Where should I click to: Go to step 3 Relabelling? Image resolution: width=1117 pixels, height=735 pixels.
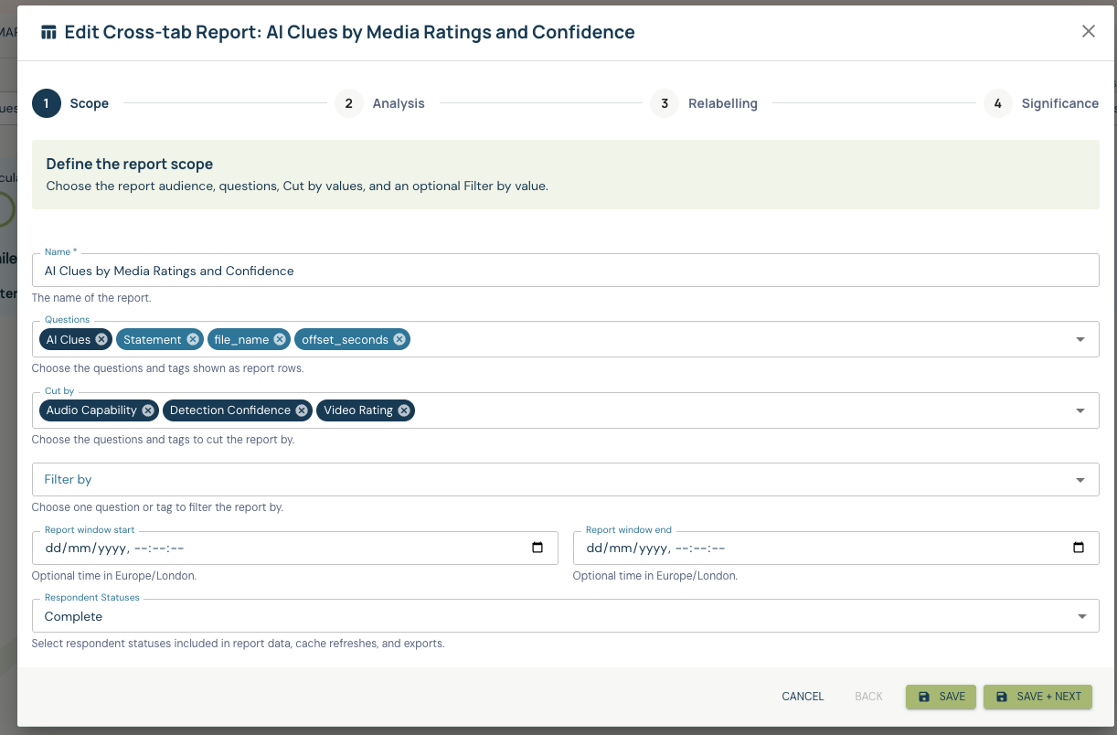click(x=704, y=103)
